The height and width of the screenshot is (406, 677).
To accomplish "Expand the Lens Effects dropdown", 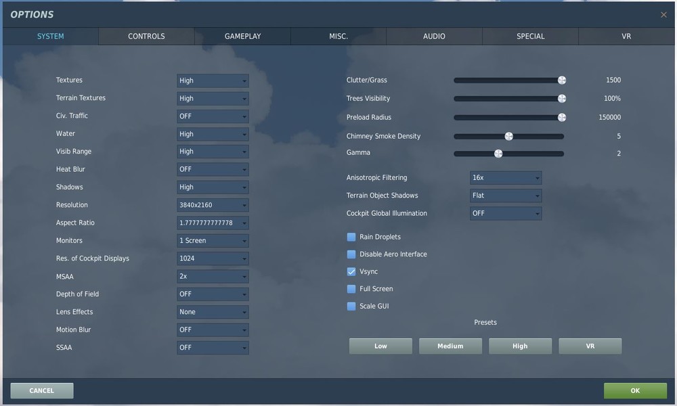I will (213, 312).
